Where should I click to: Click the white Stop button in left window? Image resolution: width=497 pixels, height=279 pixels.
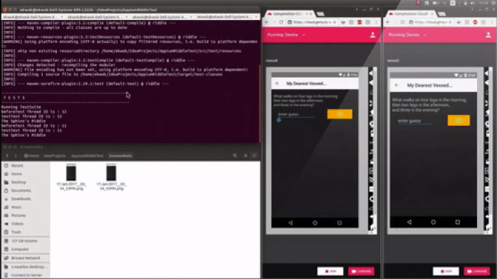click(x=331, y=272)
